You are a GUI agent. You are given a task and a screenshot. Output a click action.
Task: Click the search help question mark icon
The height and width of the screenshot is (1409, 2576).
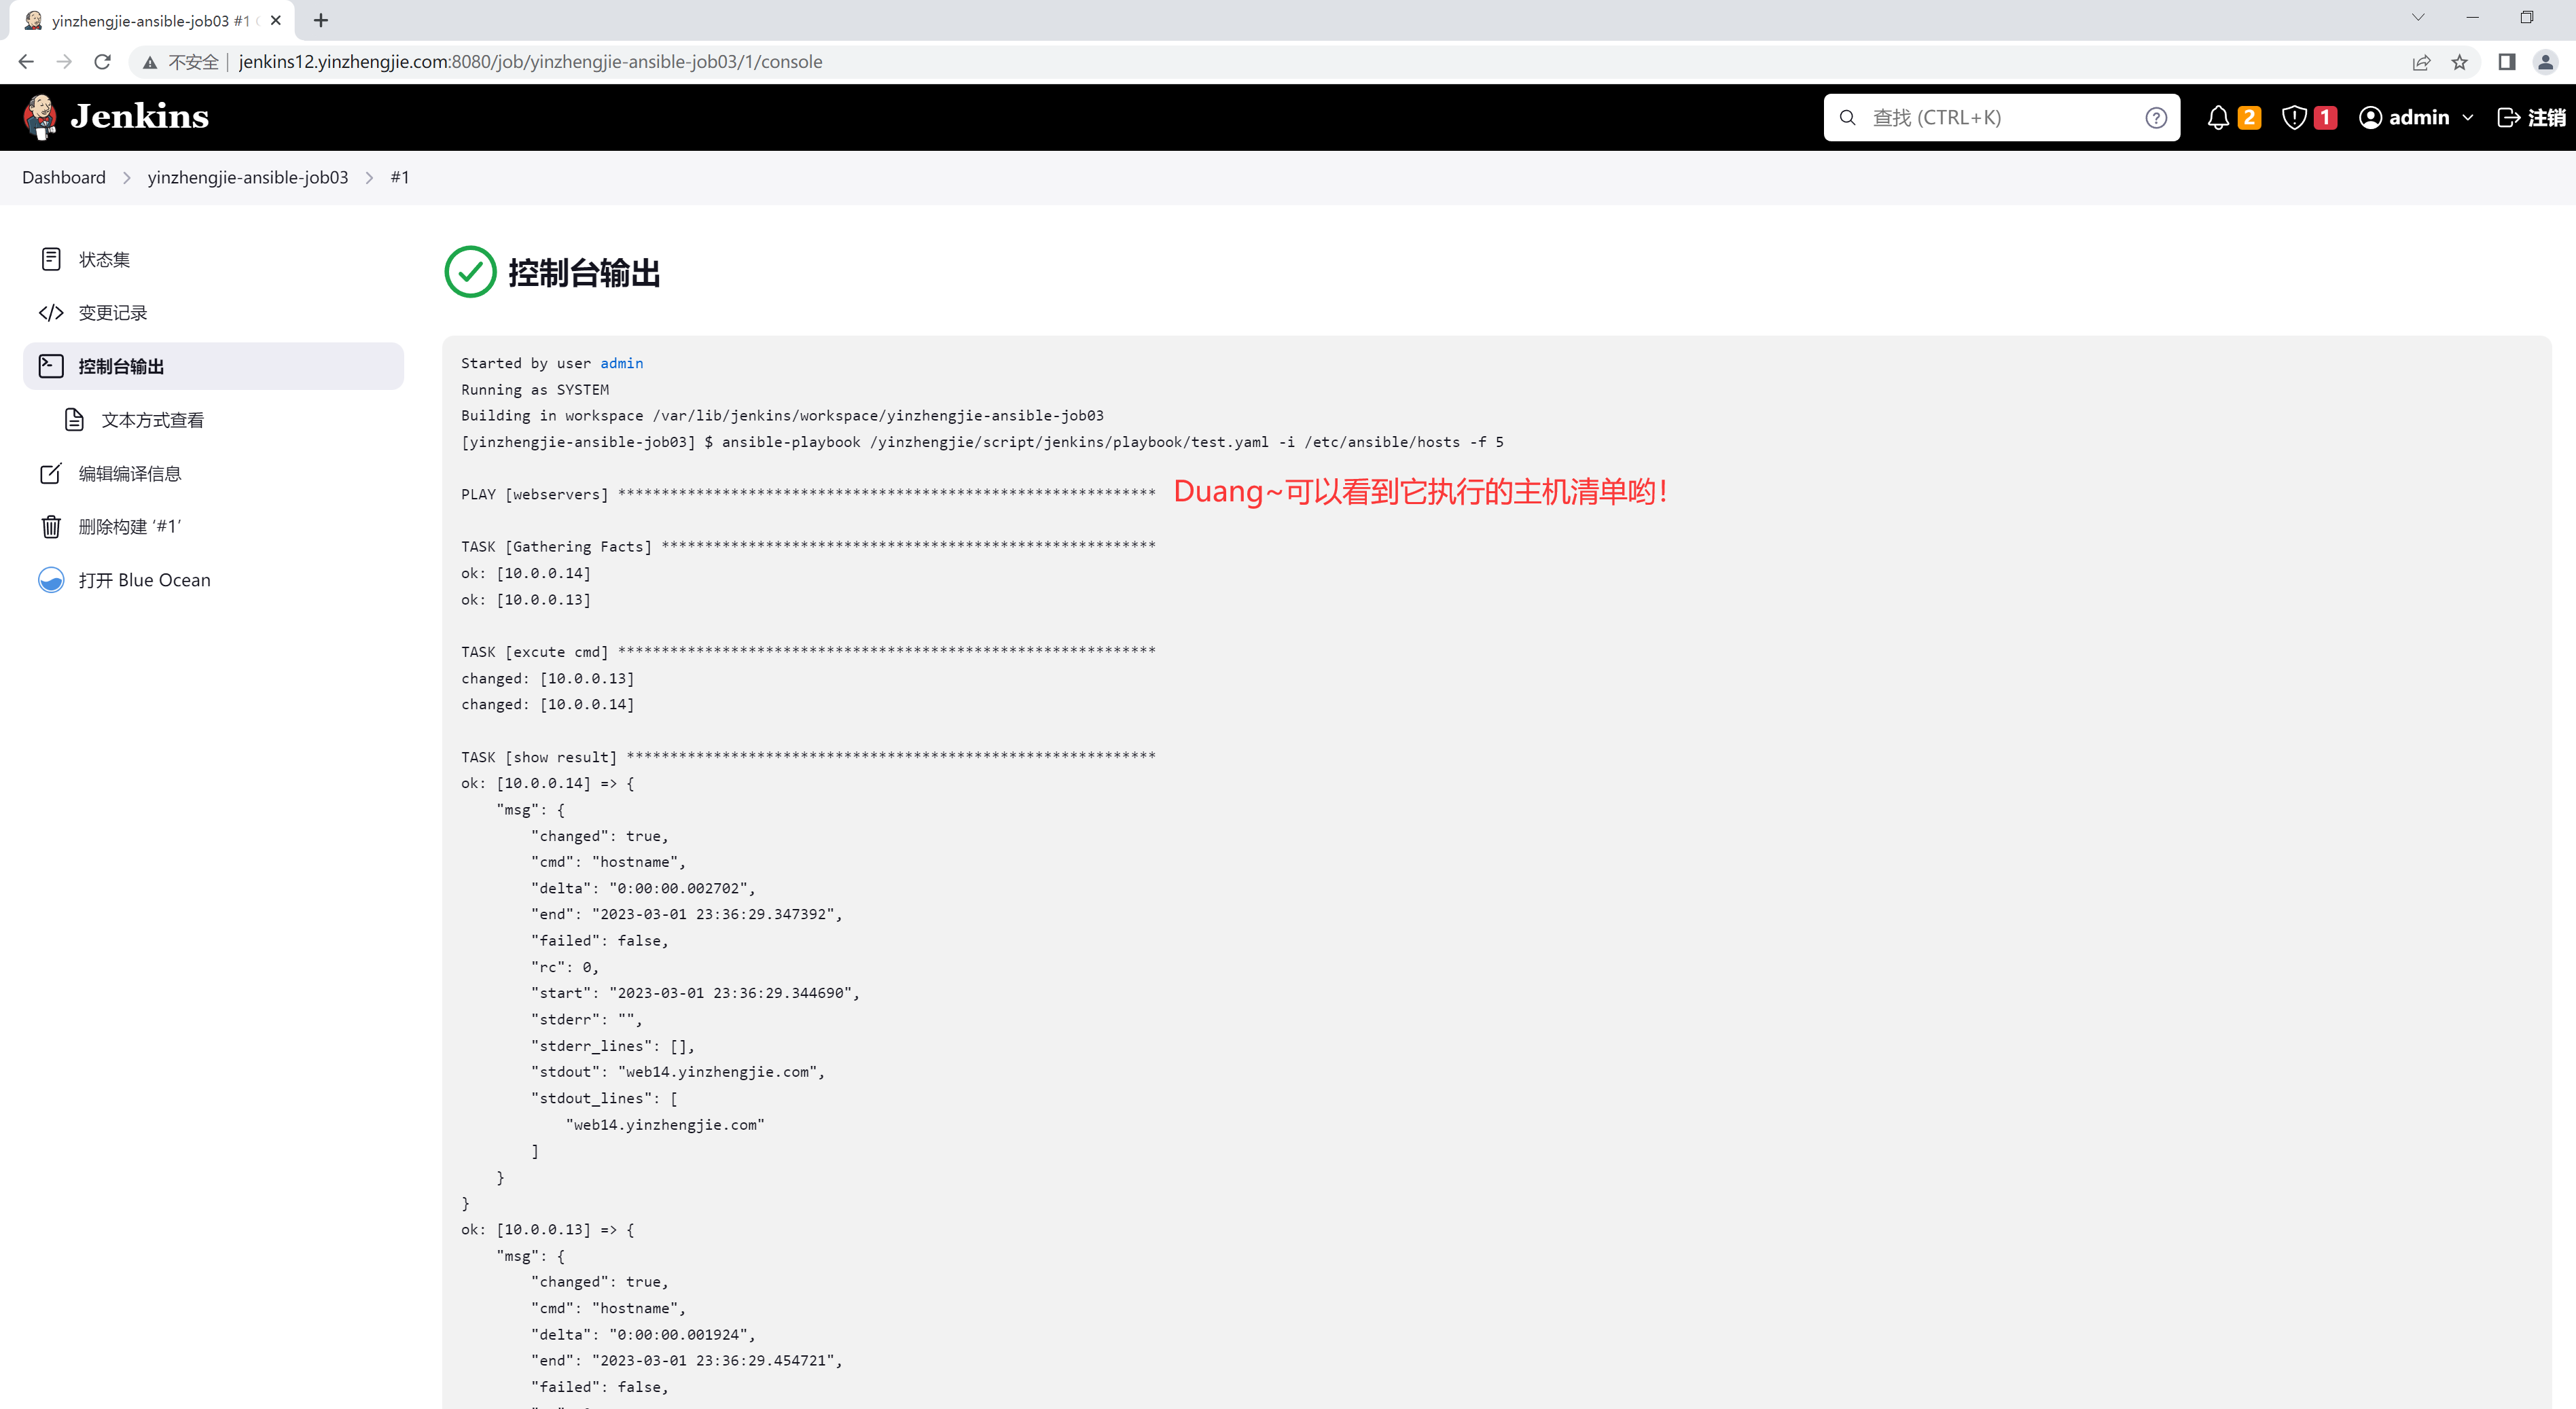[2155, 117]
